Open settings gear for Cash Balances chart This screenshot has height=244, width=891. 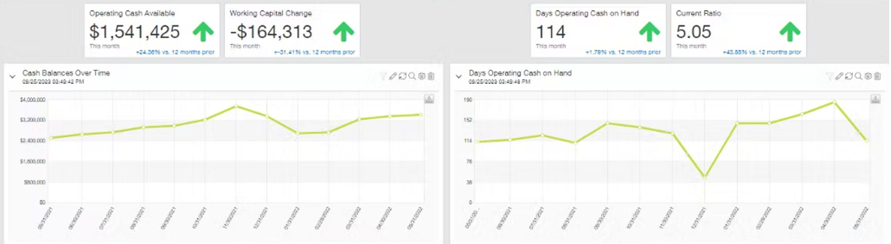pyautogui.click(x=421, y=76)
